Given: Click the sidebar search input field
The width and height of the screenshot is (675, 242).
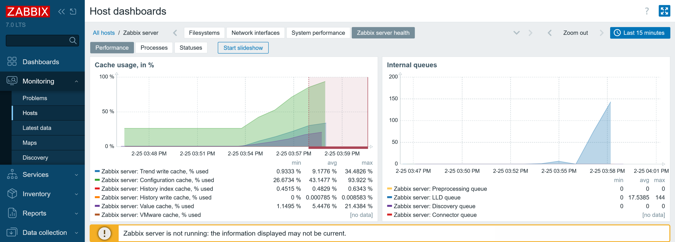Looking at the screenshot, I should [37, 41].
